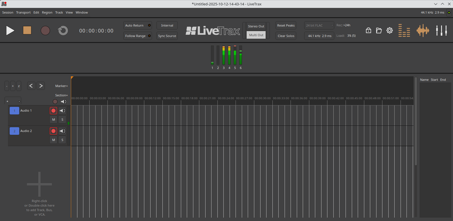The image size is (453, 221).
Task: Collapse window with title bar down chevron
Action: (436, 4)
